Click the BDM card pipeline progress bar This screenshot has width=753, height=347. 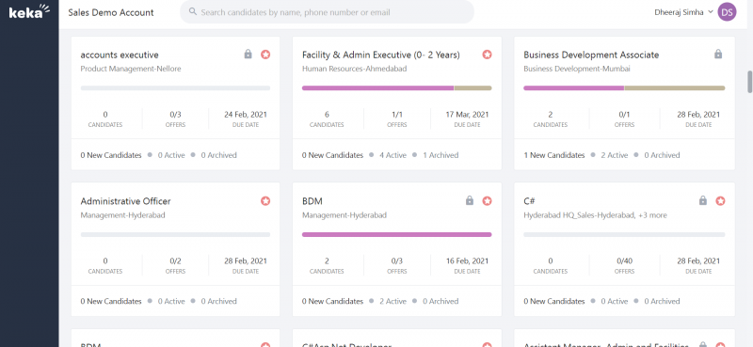(x=396, y=235)
